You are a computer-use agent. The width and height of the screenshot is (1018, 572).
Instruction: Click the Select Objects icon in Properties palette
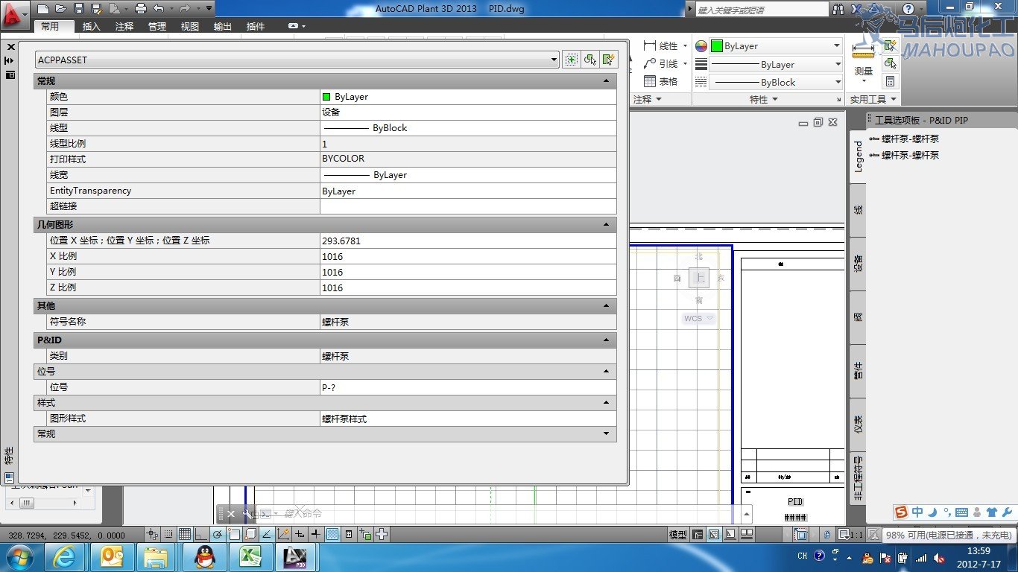coord(590,60)
